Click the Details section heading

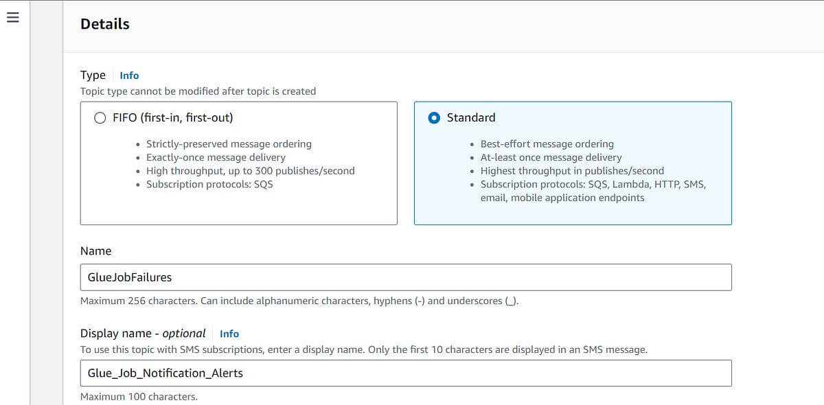(x=105, y=24)
